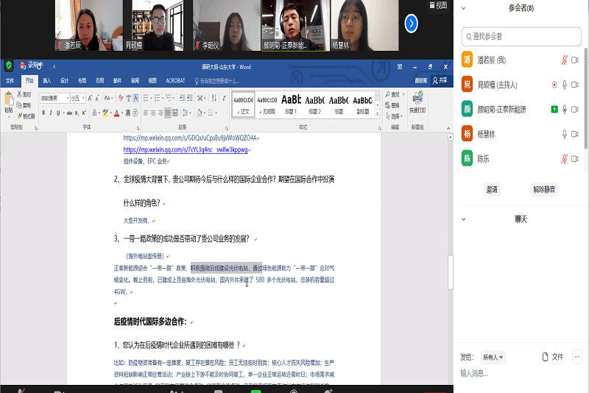Increase indent in paragraph group

point(190,98)
